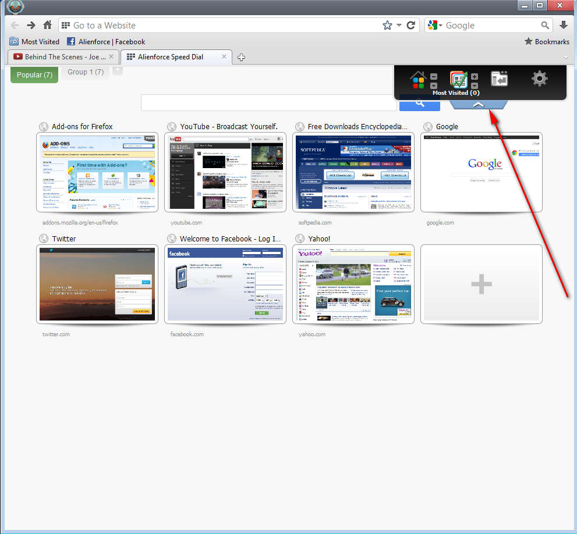The width and height of the screenshot is (577, 534).
Task: Click globe icon beside YouTube title
Action: (x=172, y=126)
